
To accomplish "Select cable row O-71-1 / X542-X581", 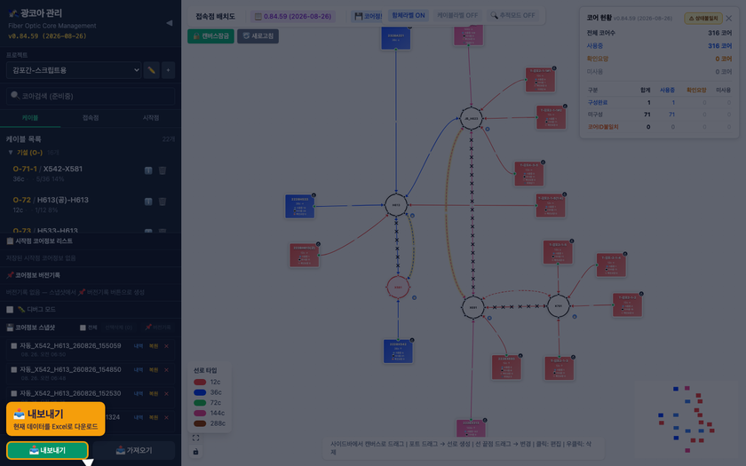I will coord(91,174).
